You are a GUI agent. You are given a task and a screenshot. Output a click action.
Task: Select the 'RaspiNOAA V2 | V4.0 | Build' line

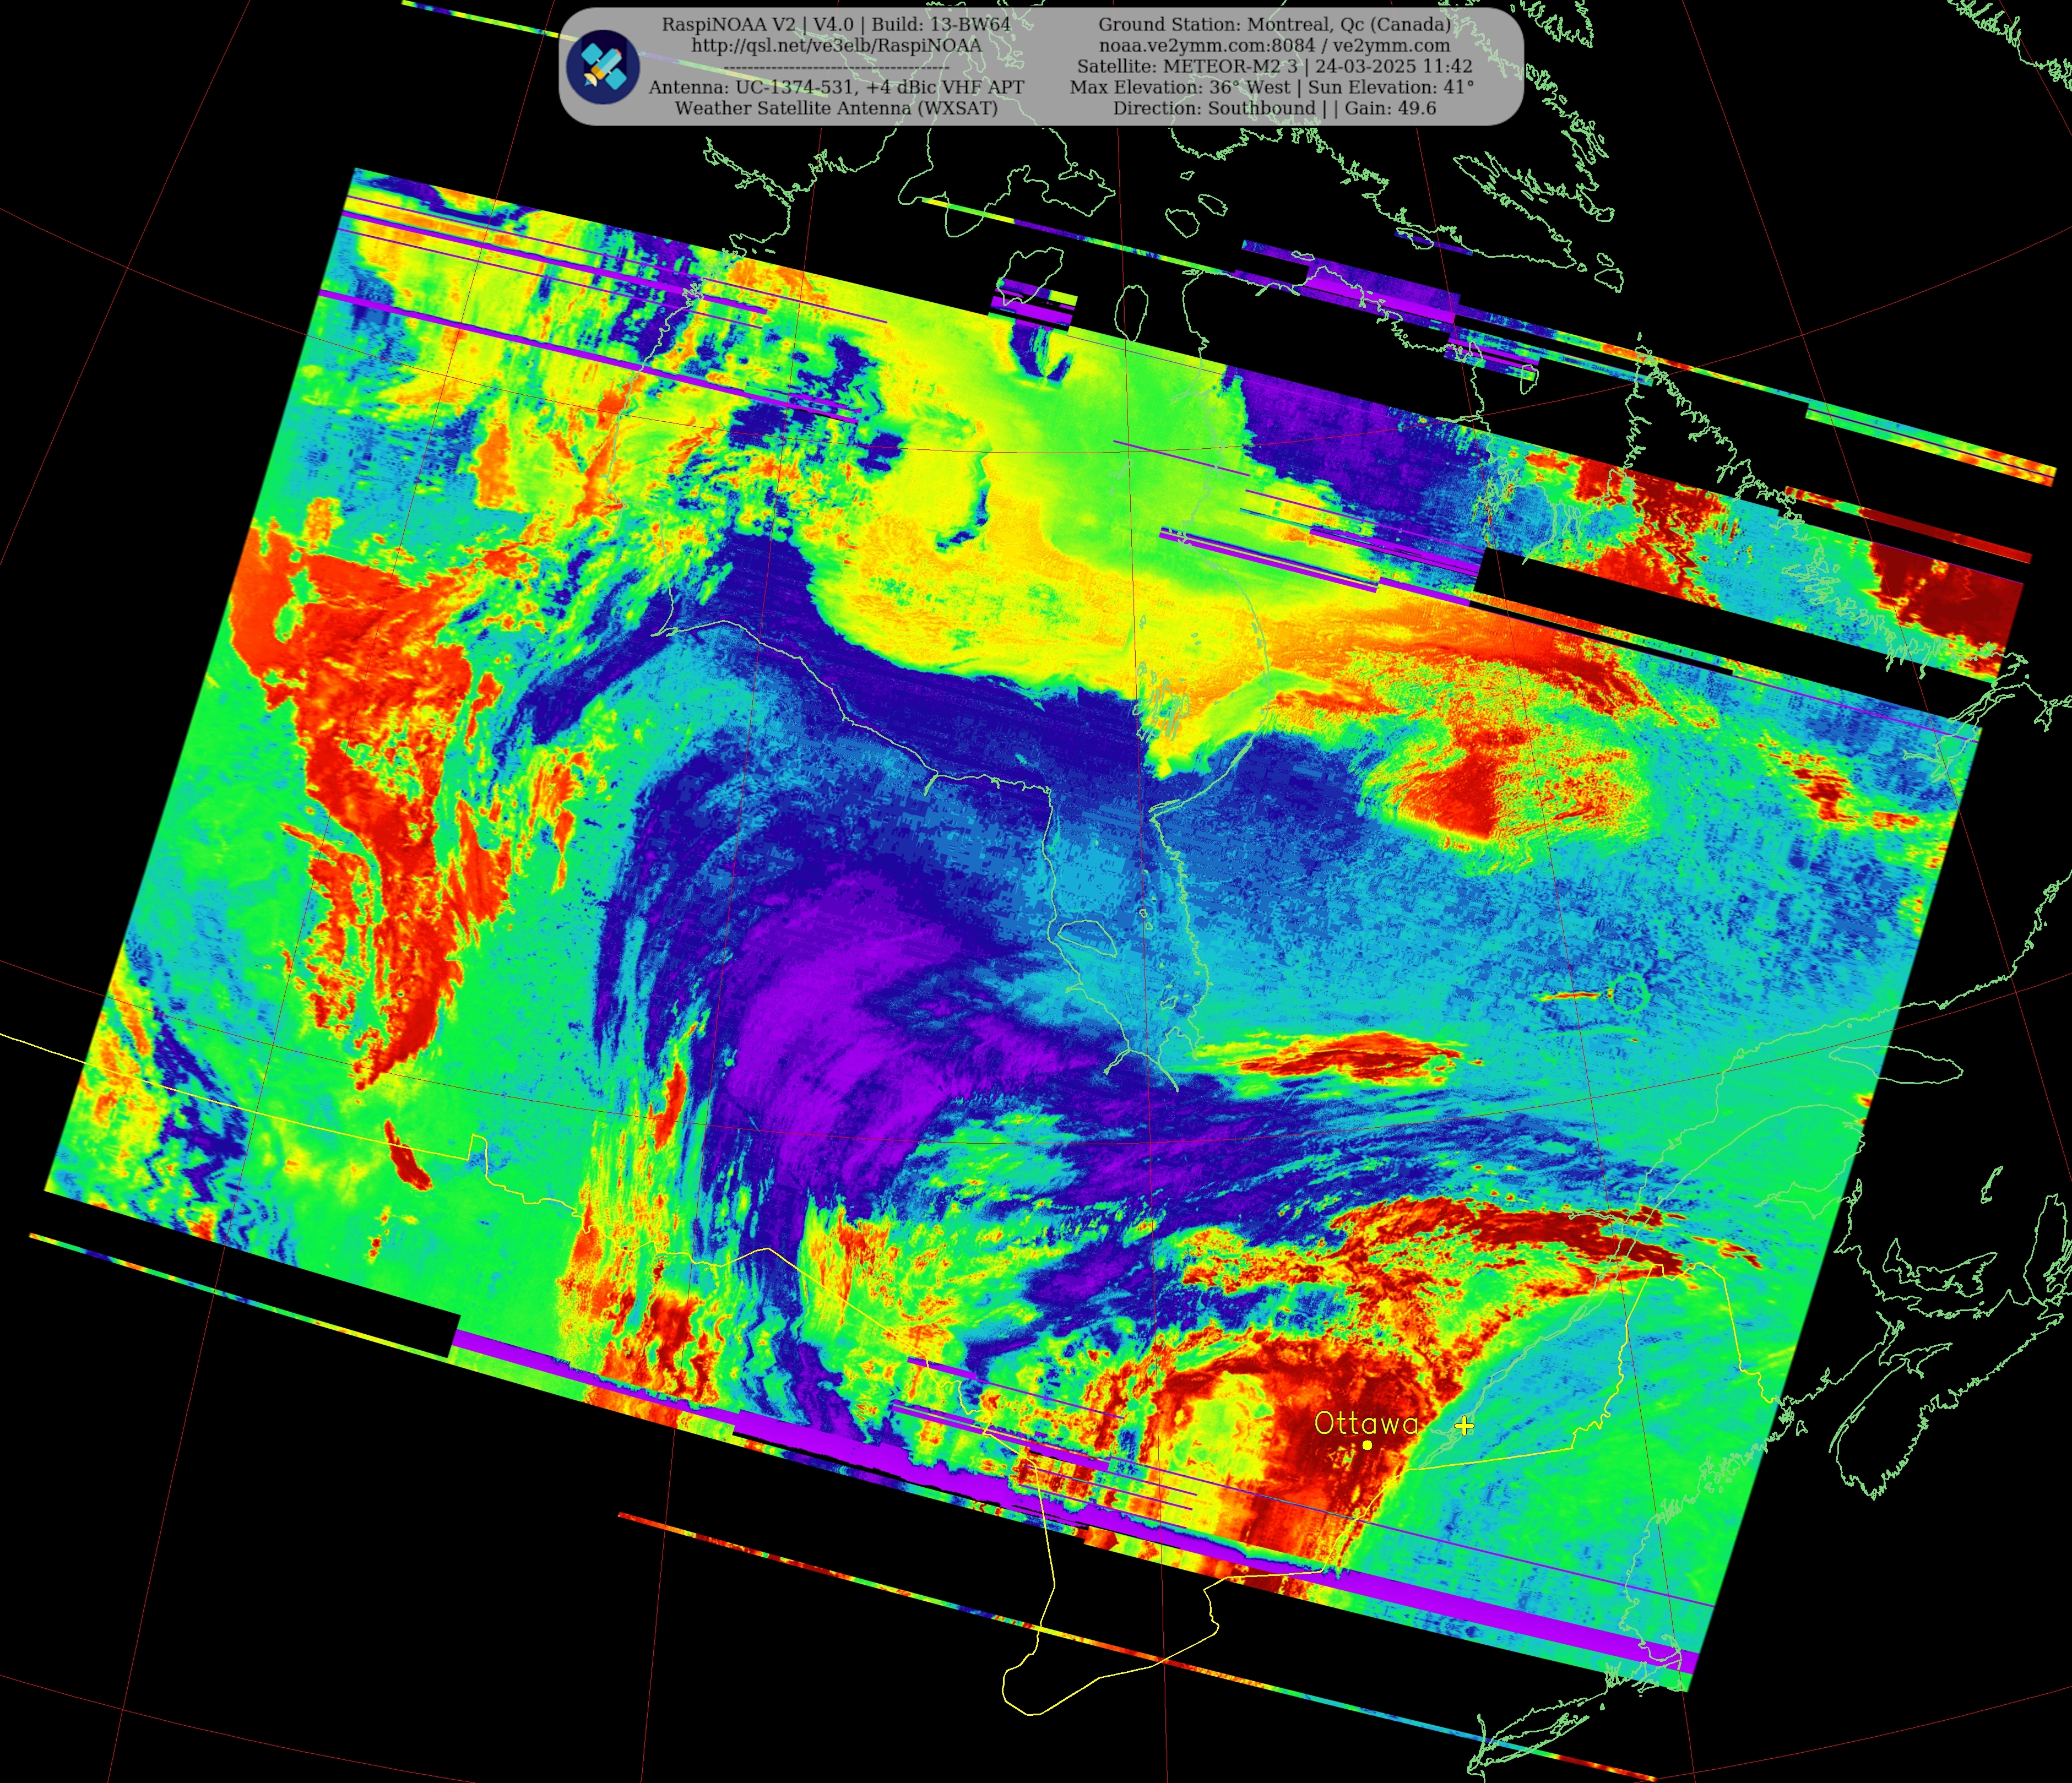coord(836,24)
